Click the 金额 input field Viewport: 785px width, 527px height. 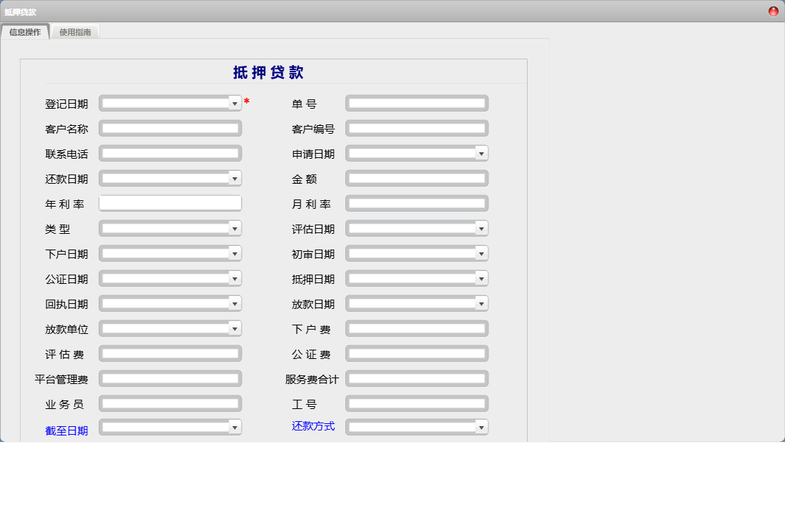[417, 179]
